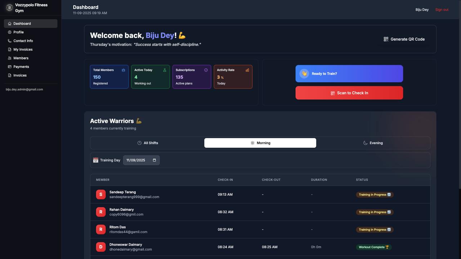This screenshot has height=259, width=461.
Task: Click the Vozzypolo Fitness Gym logo icon
Action: 9,8
